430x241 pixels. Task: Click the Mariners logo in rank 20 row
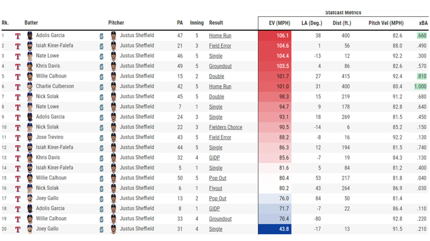coord(101,229)
